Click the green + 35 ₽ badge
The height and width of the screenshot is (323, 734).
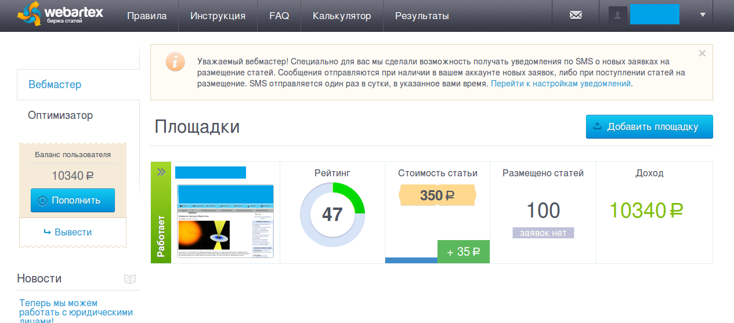[464, 252]
